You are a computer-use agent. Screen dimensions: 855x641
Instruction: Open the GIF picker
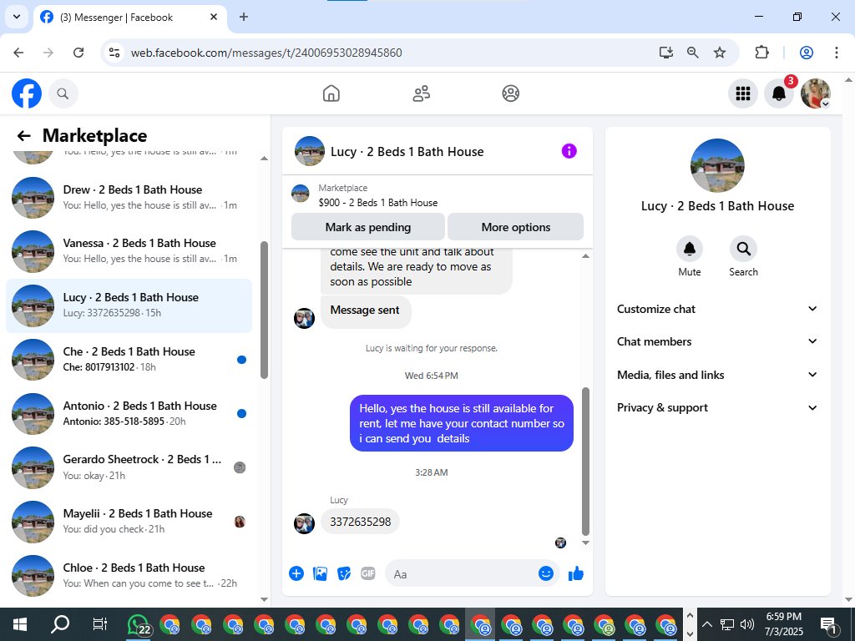click(368, 573)
